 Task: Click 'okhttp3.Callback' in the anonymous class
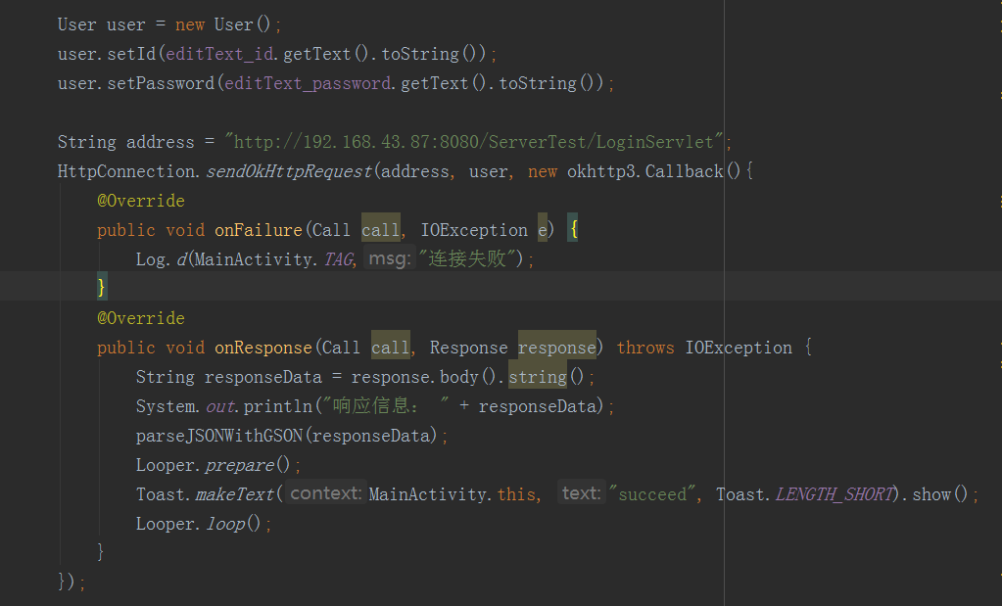644,171
